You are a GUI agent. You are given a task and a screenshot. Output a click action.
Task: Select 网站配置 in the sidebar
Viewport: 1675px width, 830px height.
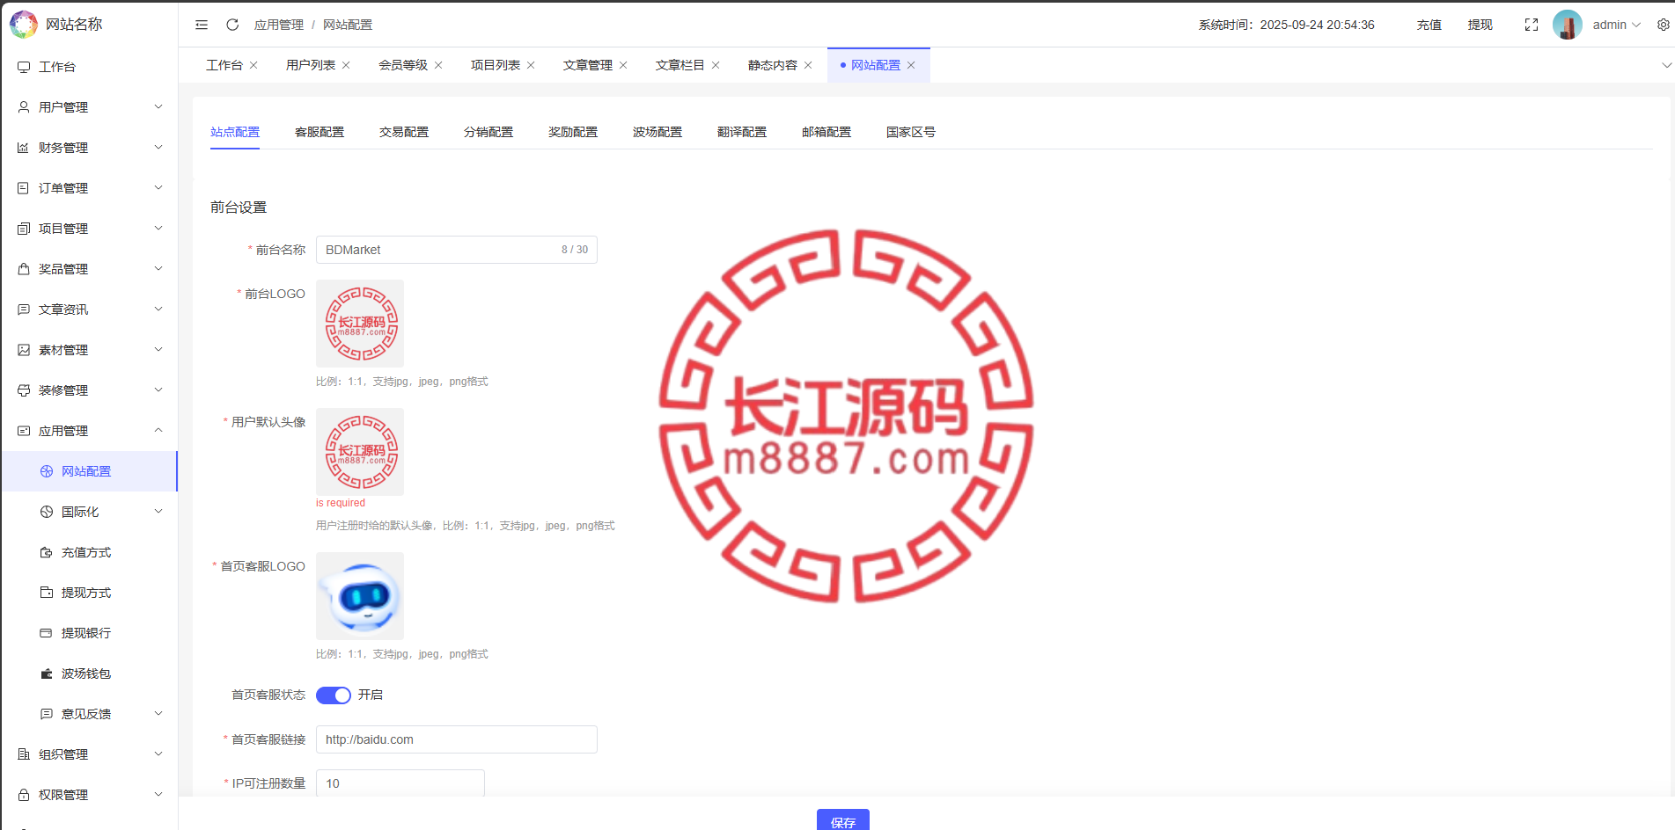[89, 471]
